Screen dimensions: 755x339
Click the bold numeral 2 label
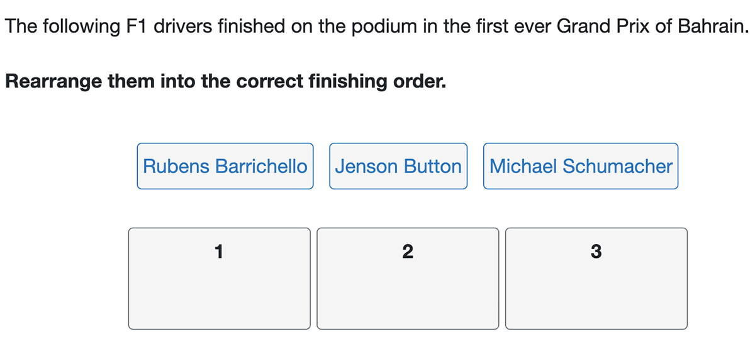pyautogui.click(x=407, y=252)
